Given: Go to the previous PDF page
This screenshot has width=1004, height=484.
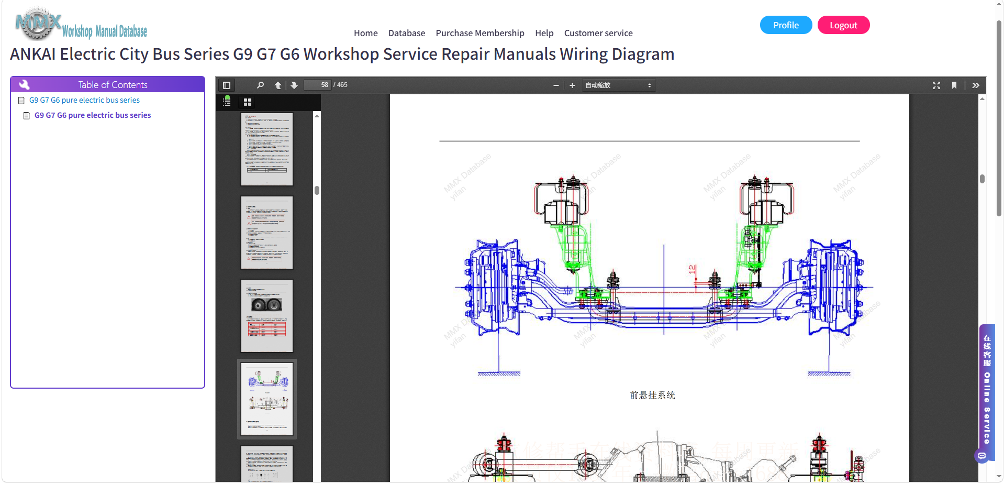Looking at the screenshot, I should click(x=278, y=85).
